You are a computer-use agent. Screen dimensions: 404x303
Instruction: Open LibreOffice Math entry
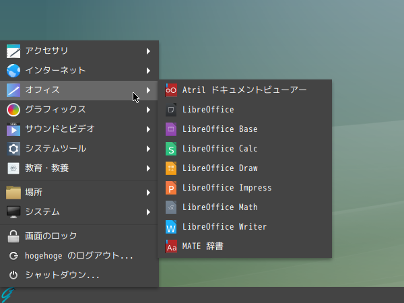(245, 207)
